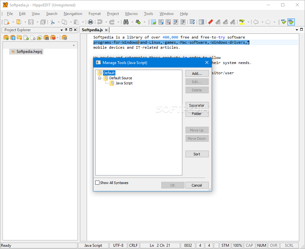Open the Paste dropdown arrow
Screen dimensions: 305x249
pyautogui.click(x=83, y=22)
